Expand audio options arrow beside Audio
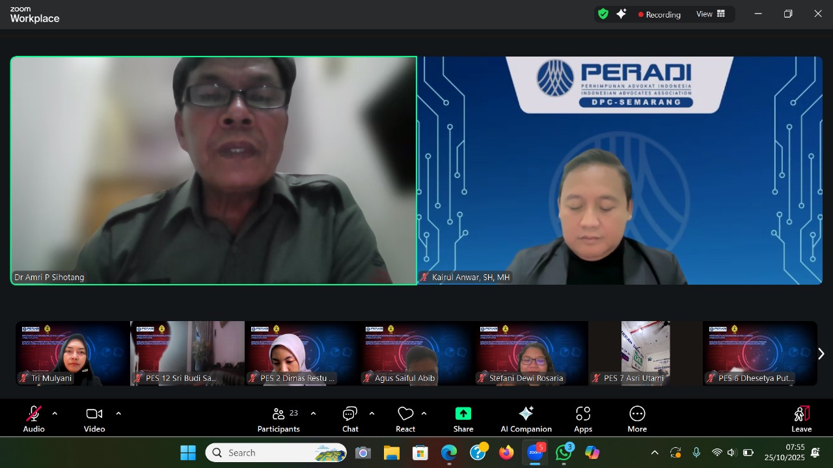833x468 pixels. click(55, 413)
